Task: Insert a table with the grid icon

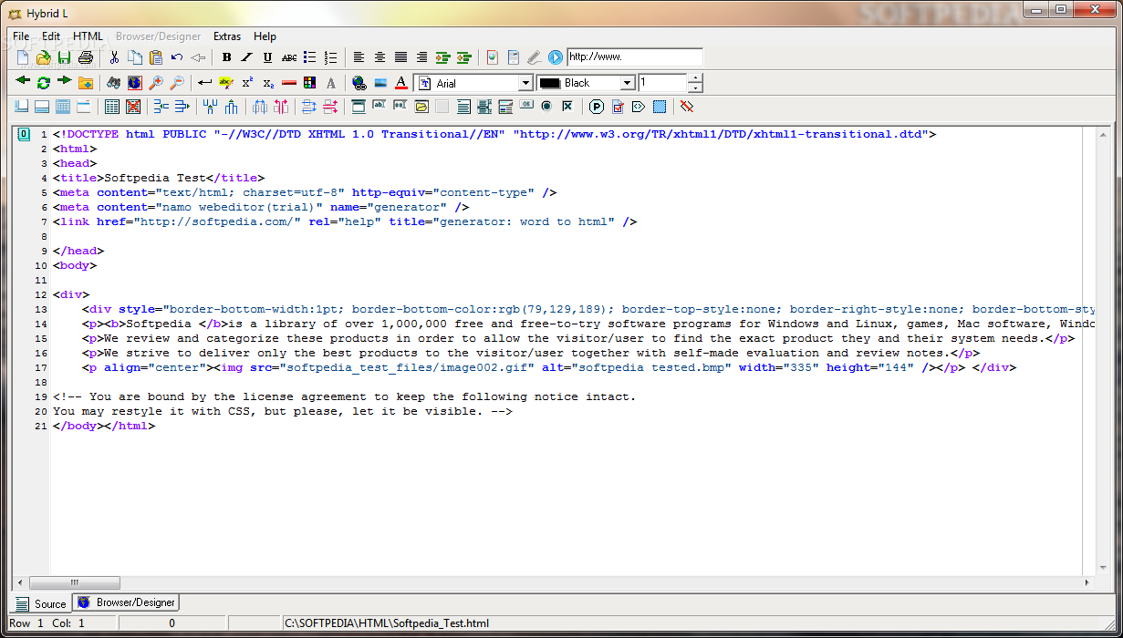Action: click(112, 107)
